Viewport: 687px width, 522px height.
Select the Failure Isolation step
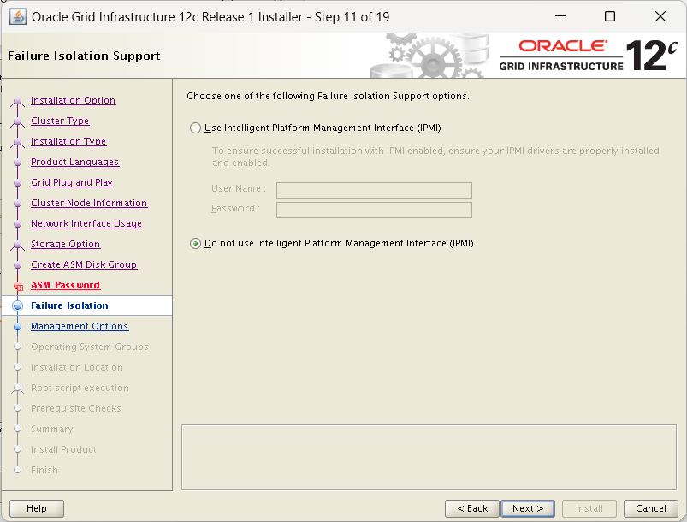[69, 305]
